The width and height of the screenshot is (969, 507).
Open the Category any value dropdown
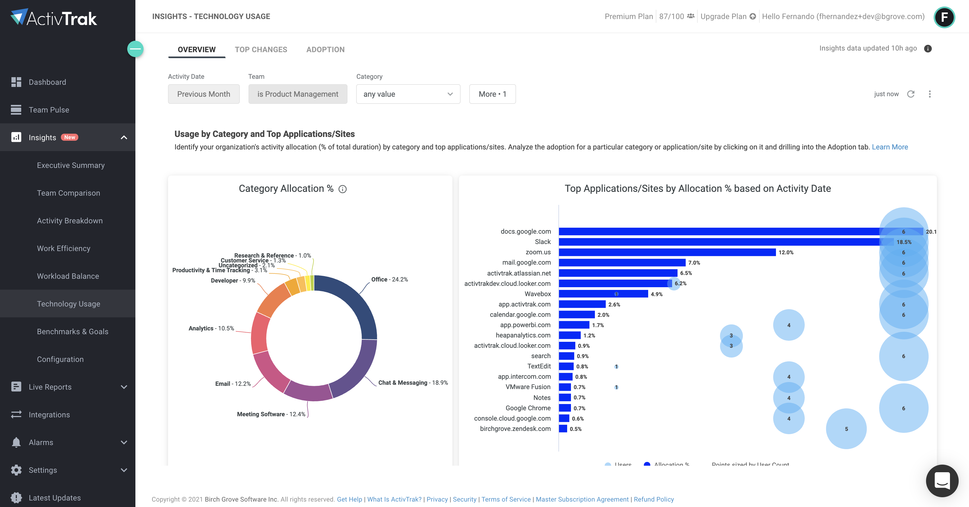click(x=408, y=94)
